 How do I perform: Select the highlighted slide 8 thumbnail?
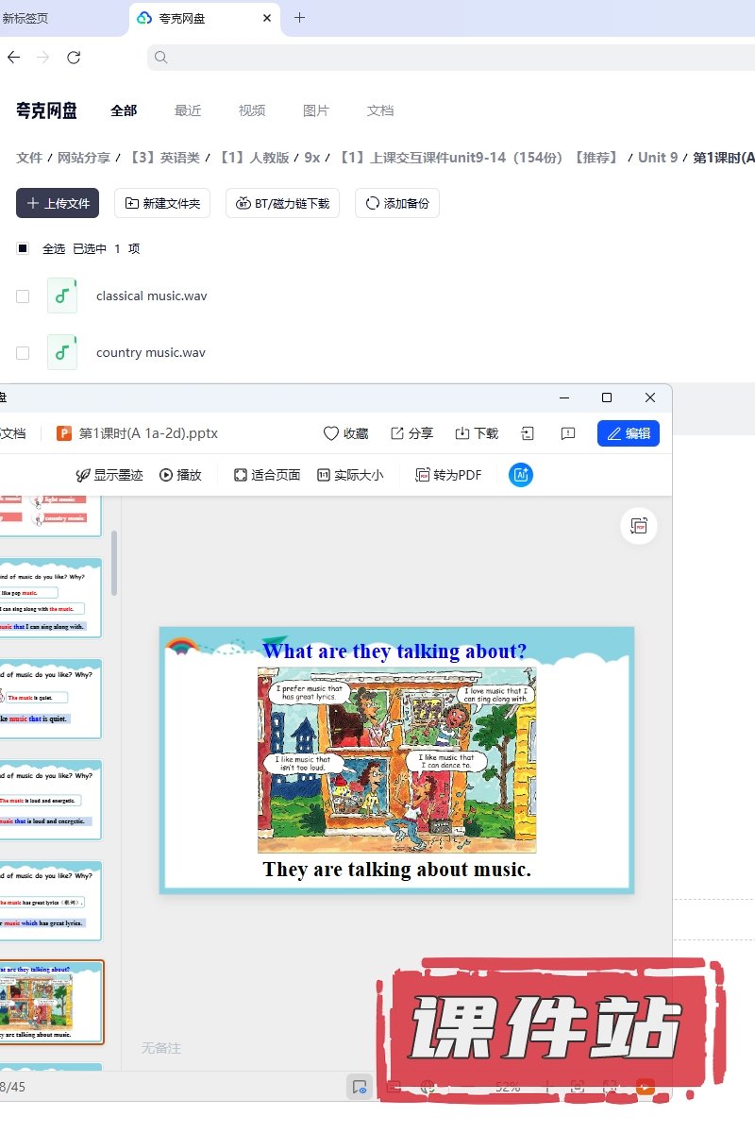coord(52,1002)
